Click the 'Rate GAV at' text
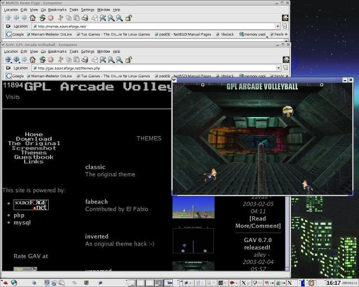 [x=31, y=256]
